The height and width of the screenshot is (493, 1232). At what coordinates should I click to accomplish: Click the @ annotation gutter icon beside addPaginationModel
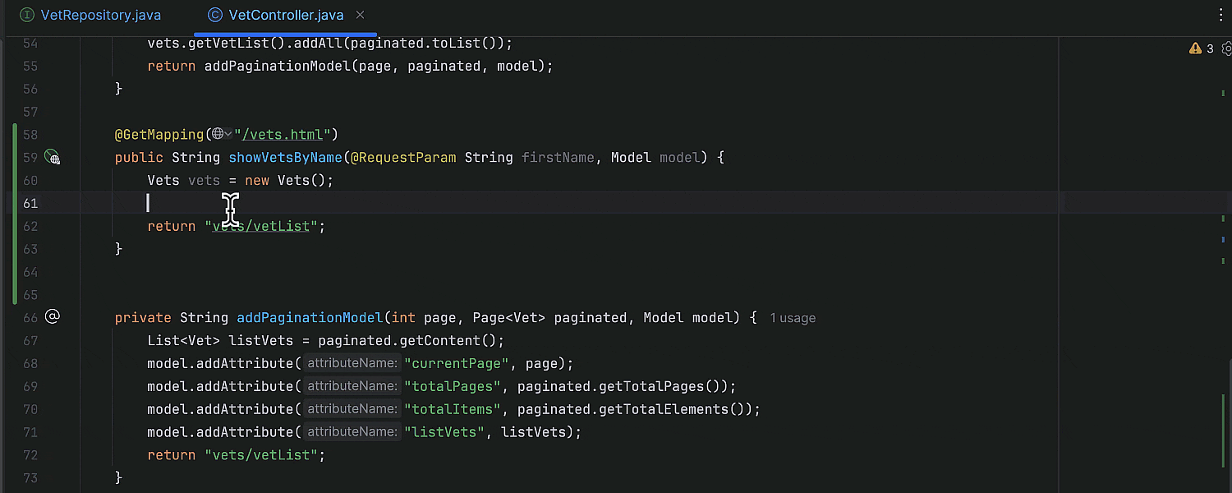click(53, 317)
